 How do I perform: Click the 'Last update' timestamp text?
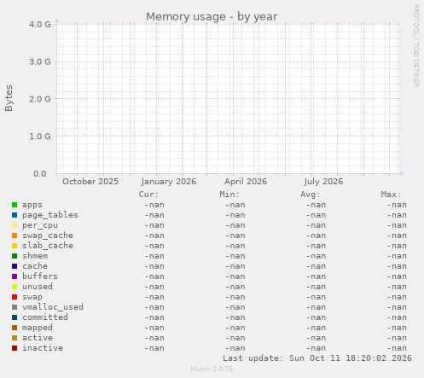(x=317, y=358)
